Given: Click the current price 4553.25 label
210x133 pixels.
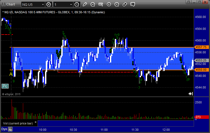Looking at the screenshot, I should point(201,60).
